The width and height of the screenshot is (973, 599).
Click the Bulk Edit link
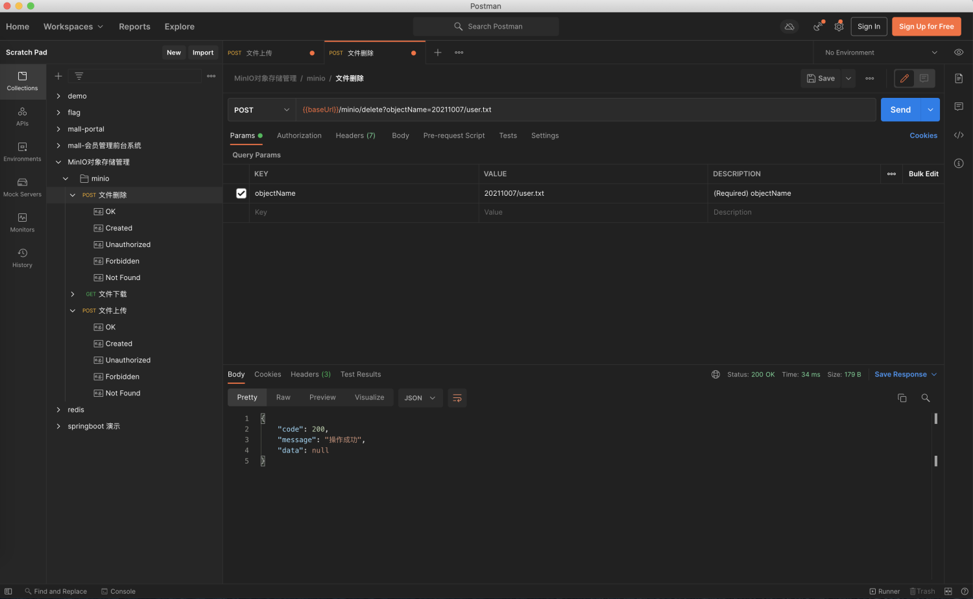click(x=924, y=174)
